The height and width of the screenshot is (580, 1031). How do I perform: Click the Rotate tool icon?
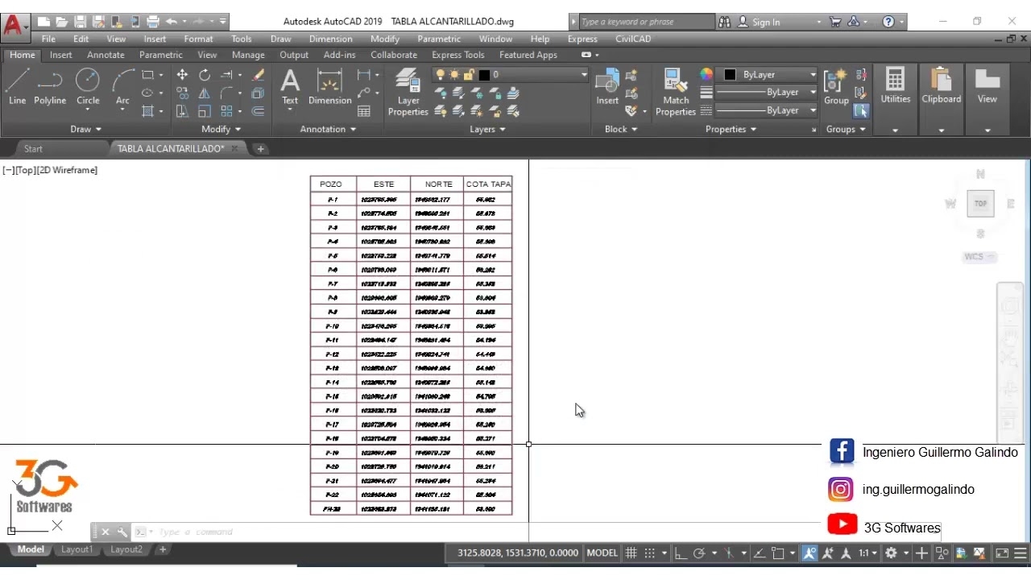[205, 75]
